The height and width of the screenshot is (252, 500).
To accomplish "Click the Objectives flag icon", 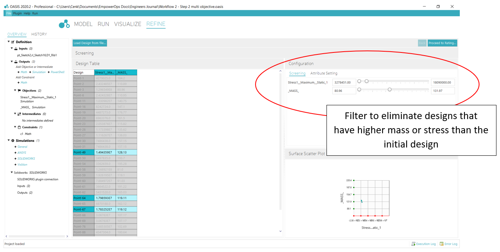I will (19, 91).
